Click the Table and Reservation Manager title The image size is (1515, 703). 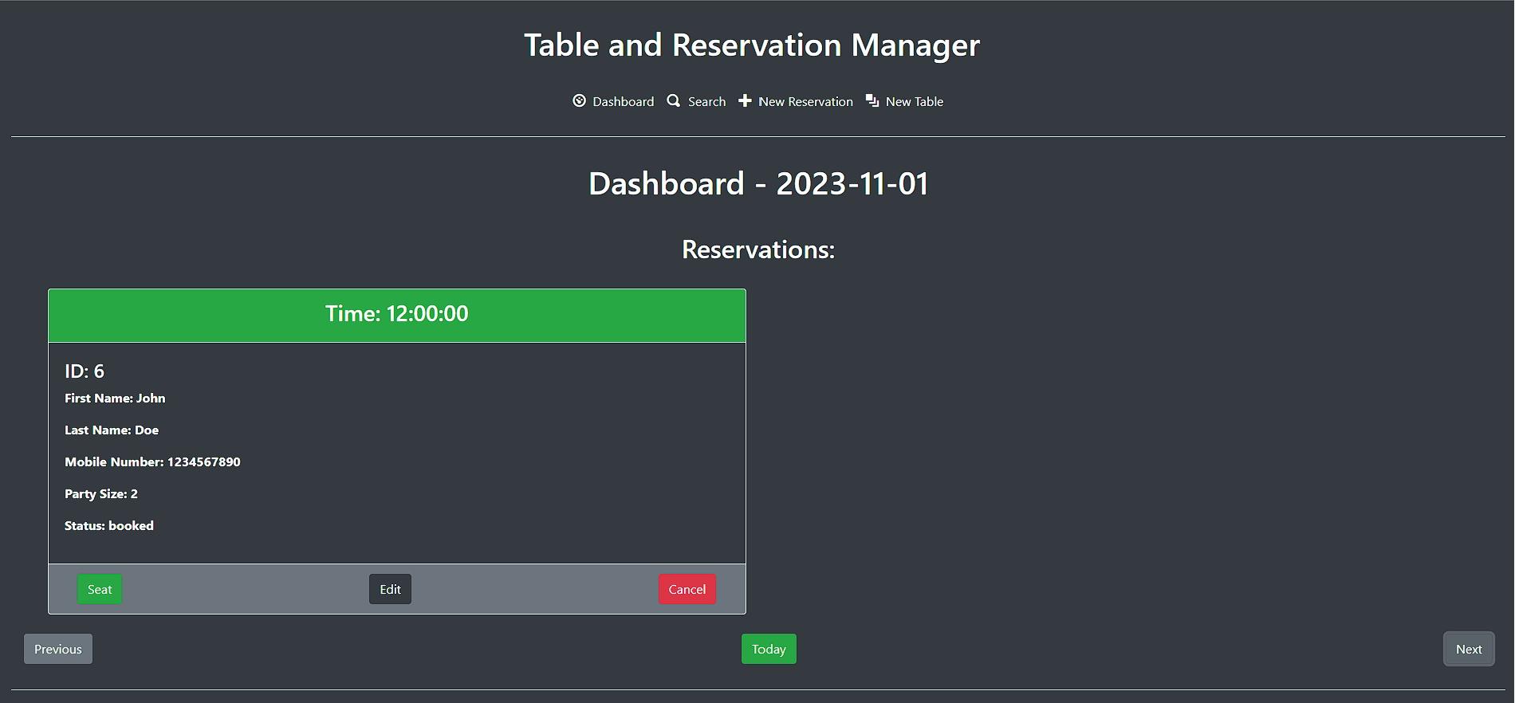click(752, 45)
